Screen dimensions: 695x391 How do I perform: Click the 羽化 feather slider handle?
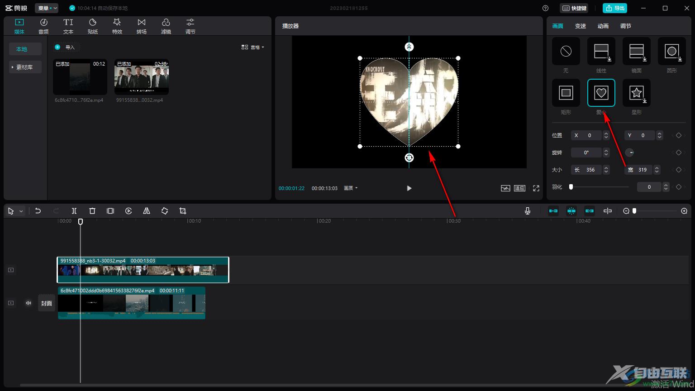coord(571,186)
